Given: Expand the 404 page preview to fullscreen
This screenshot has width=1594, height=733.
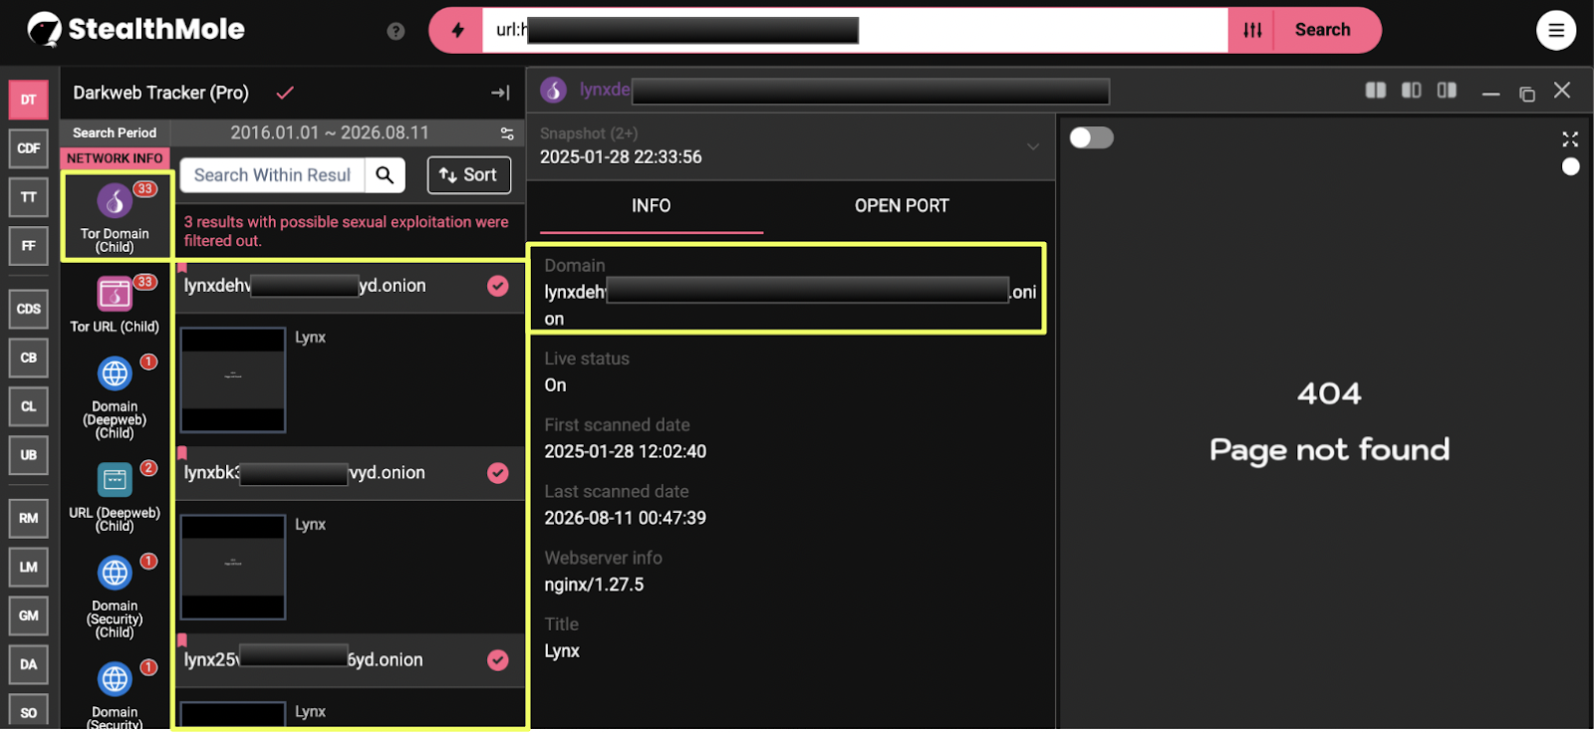Looking at the screenshot, I should pyautogui.click(x=1570, y=139).
